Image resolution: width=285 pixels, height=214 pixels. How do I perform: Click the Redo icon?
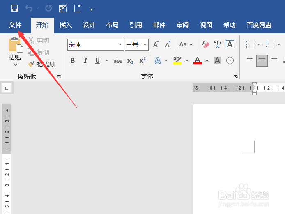point(48,8)
